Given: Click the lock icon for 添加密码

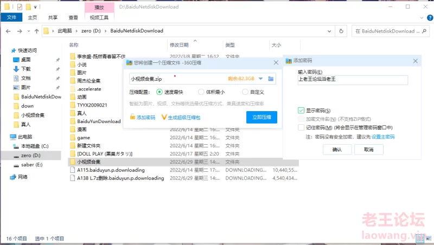Looking at the screenshot, I should click(x=132, y=117).
